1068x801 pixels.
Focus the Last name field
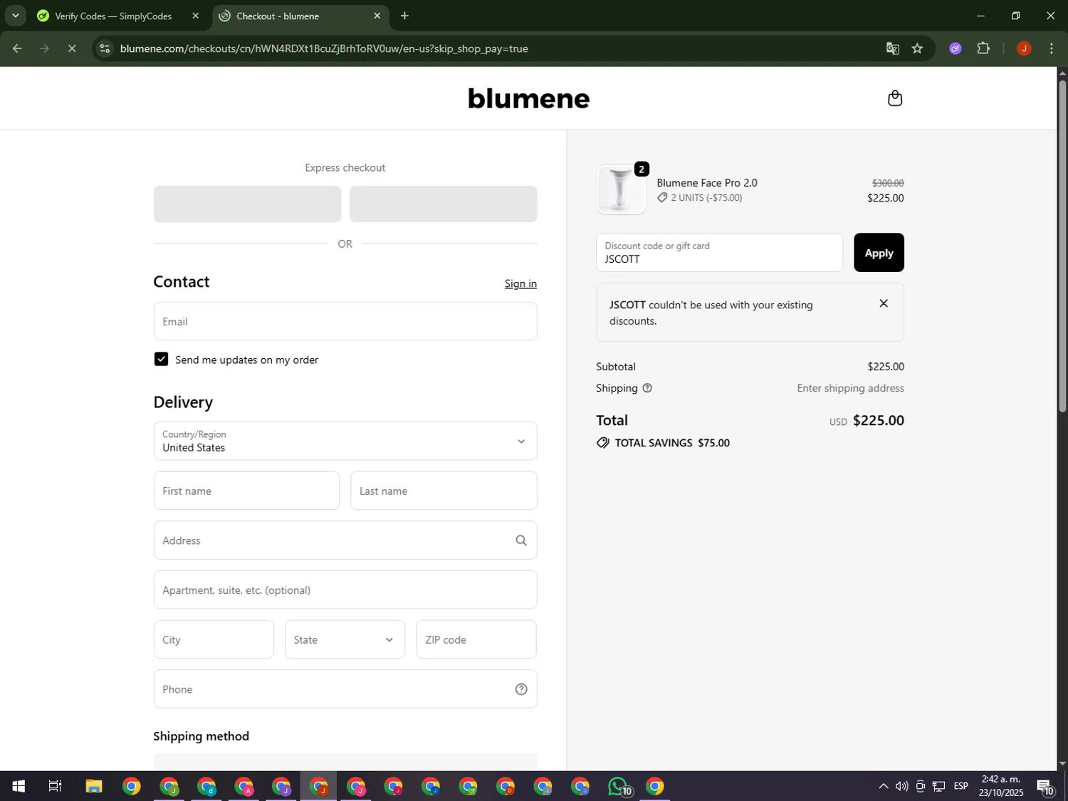(444, 491)
